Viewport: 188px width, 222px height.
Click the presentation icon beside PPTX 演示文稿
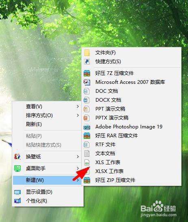point(86,118)
